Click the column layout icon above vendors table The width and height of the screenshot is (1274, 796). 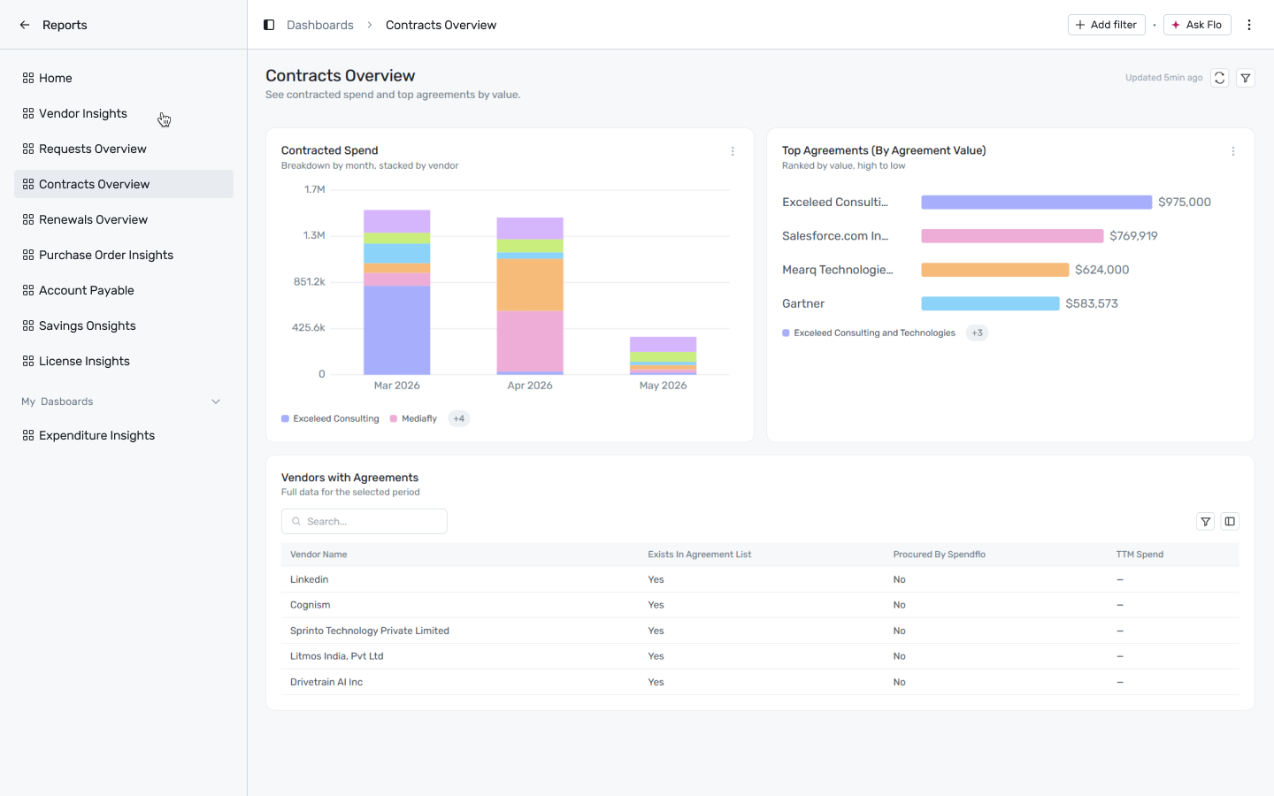coord(1230,522)
